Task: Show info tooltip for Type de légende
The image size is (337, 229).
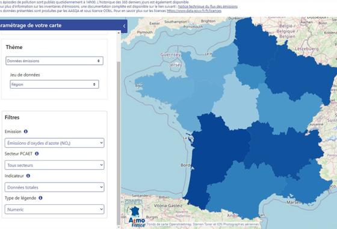Action: (x=40, y=198)
